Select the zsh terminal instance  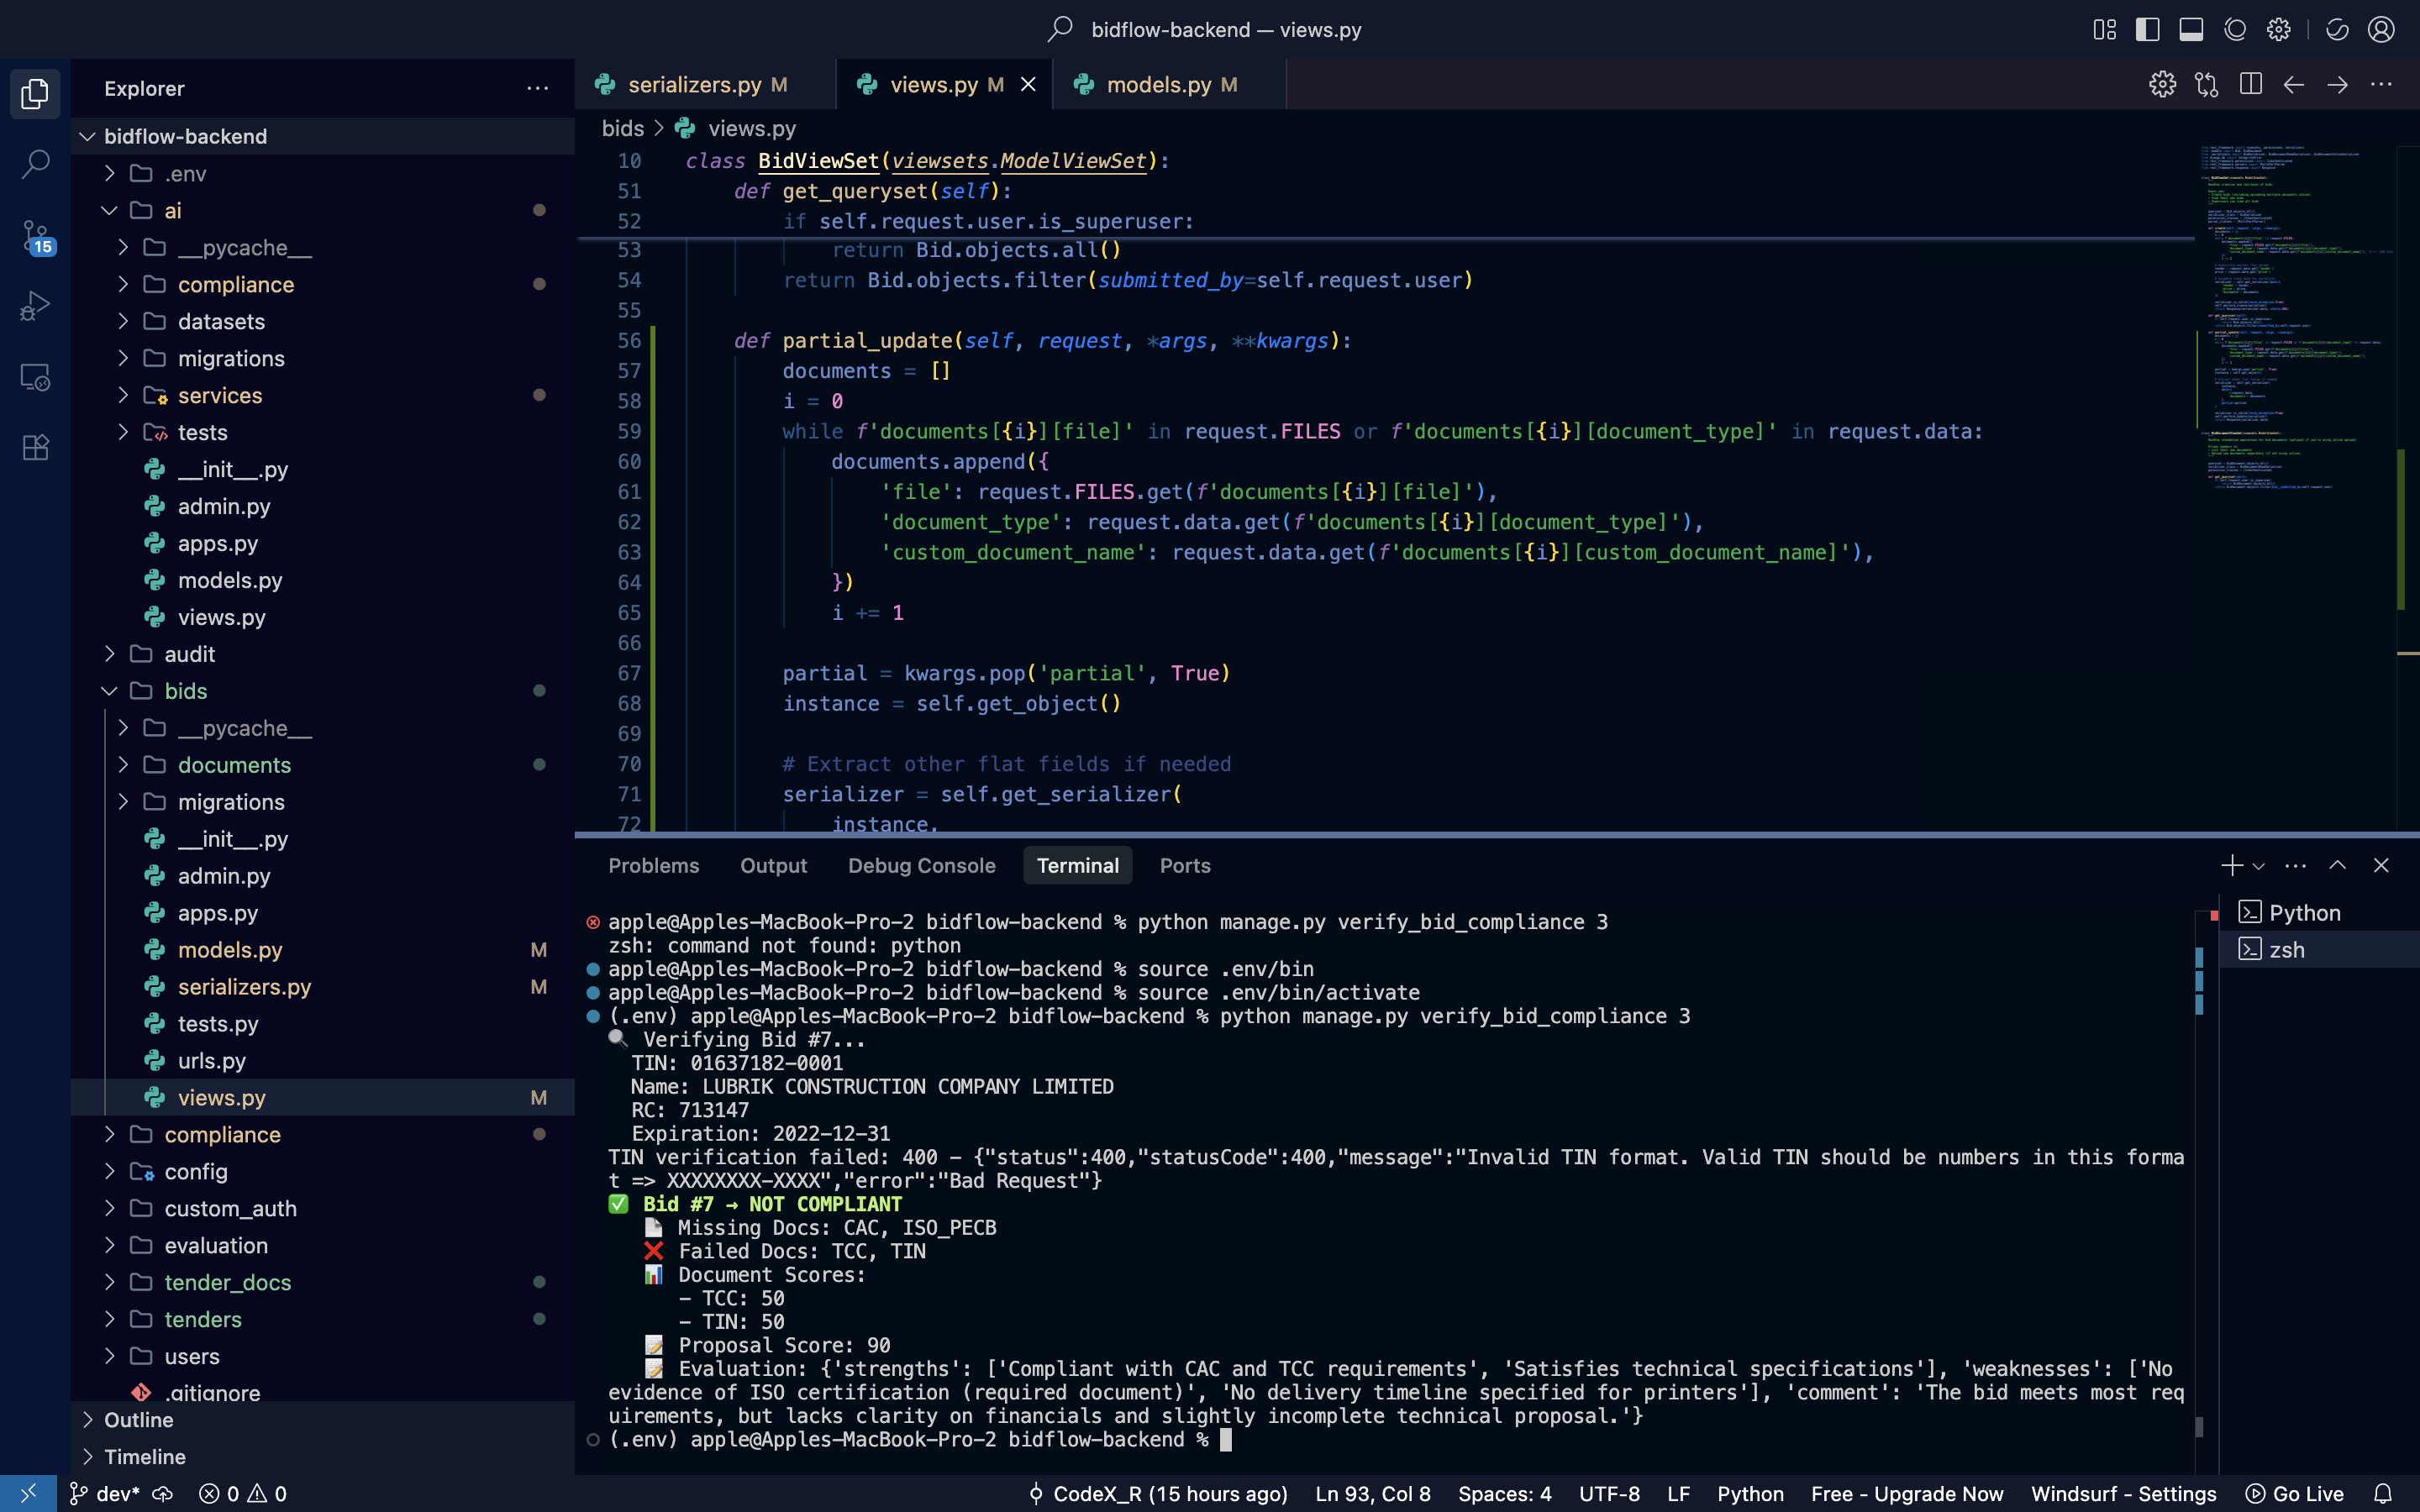pyautogui.click(x=2318, y=949)
